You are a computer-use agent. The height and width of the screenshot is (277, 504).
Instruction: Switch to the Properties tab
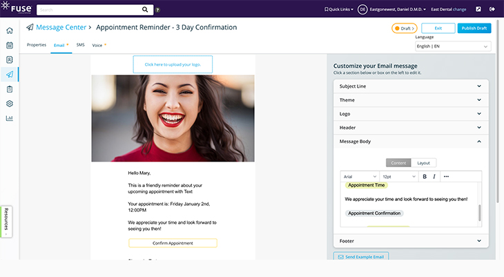tap(37, 45)
